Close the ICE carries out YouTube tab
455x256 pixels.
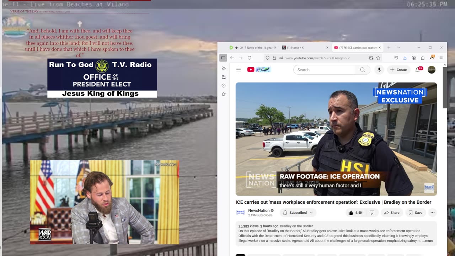point(380,48)
